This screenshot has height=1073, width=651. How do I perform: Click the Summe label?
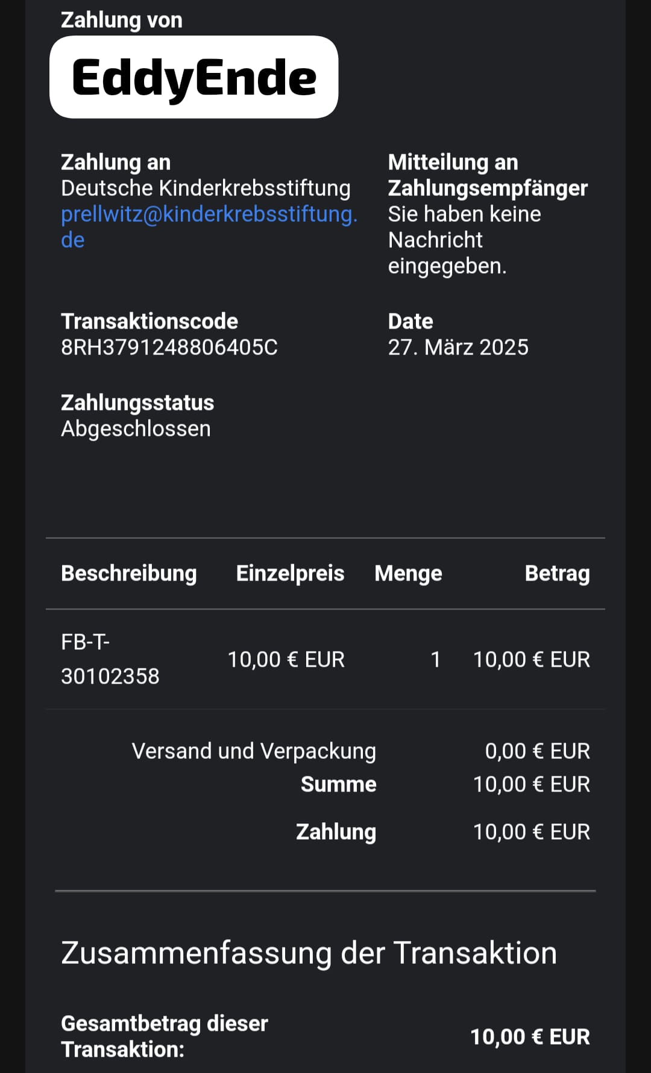tap(338, 784)
